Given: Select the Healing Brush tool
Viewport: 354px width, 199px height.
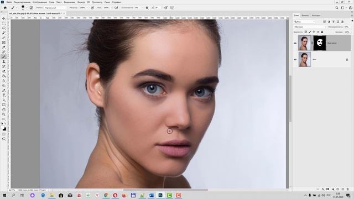Looking at the screenshot, I should pos(4,52).
